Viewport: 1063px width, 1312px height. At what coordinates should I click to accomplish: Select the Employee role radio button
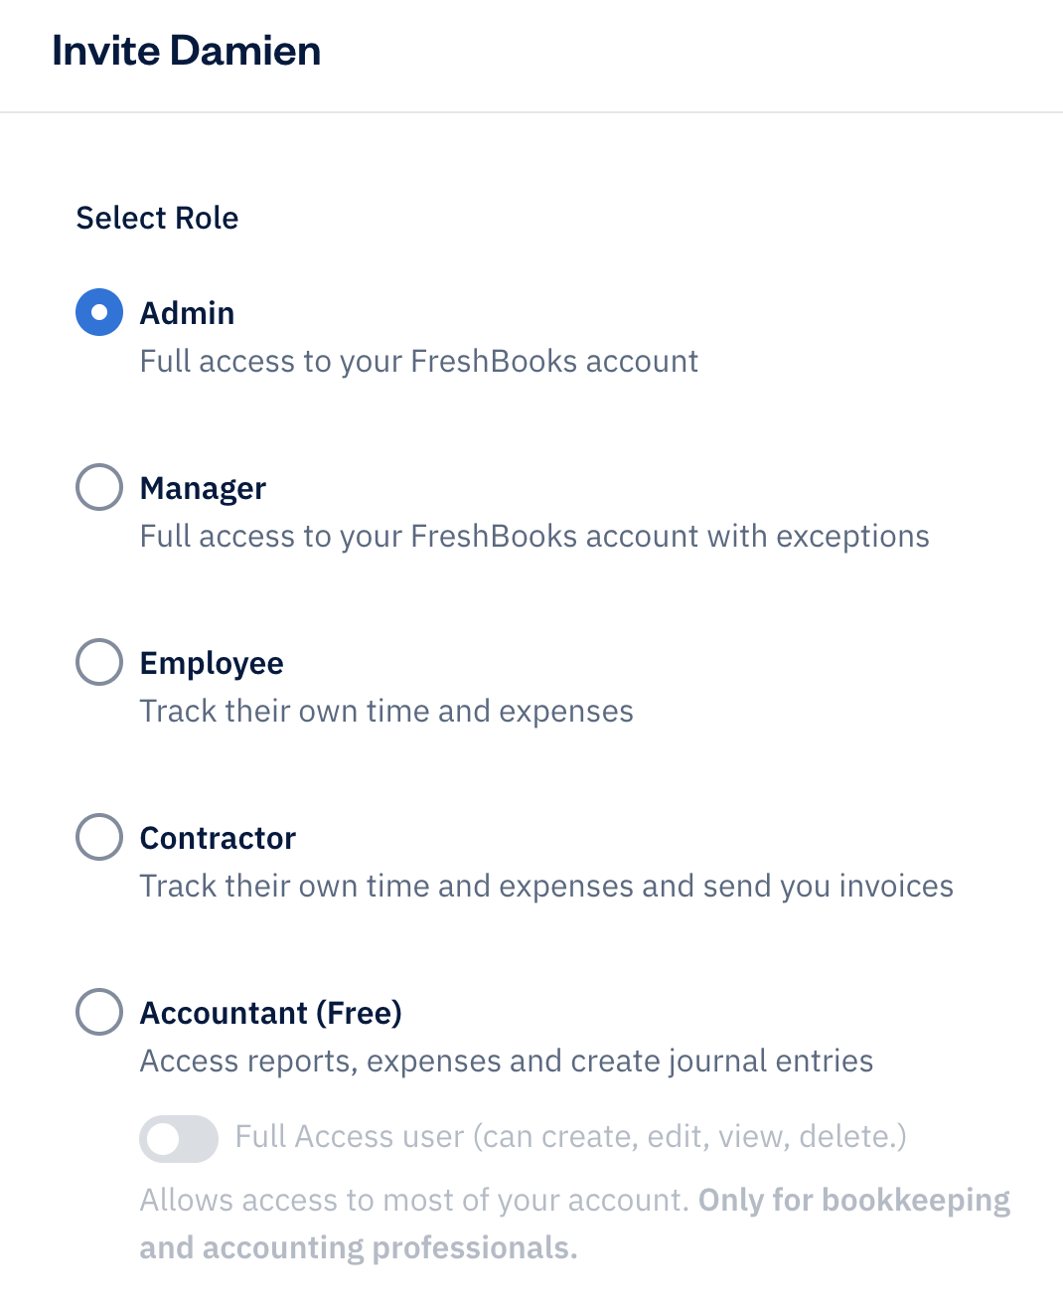(98, 662)
